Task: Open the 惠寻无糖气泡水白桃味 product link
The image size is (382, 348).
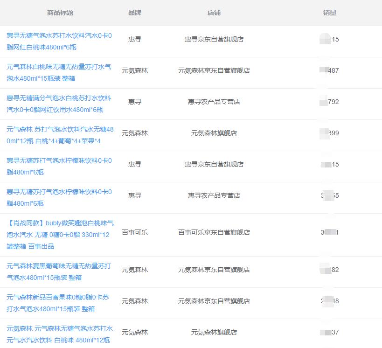Action: pos(60,40)
